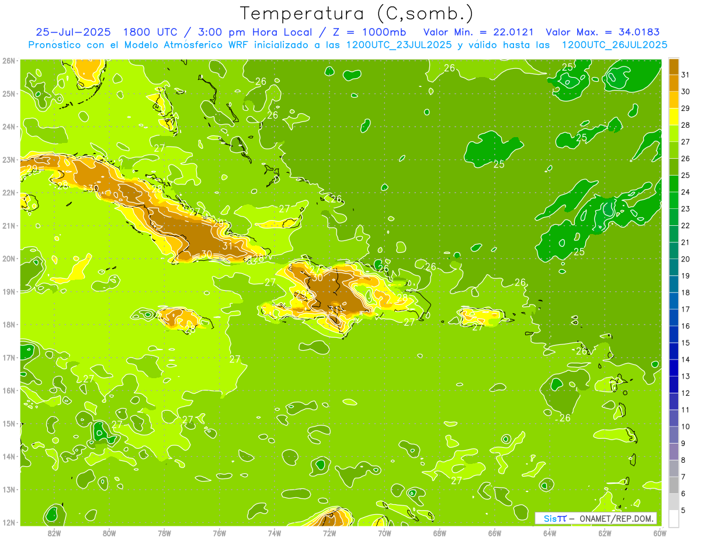Click the '1200UTC_23JUL2025' initialization timestamp

tap(399, 44)
